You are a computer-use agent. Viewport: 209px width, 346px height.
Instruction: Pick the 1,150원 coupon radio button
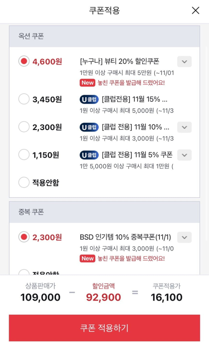(x=24, y=155)
